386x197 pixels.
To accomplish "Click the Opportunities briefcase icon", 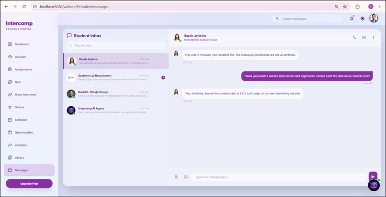I will point(10,133).
